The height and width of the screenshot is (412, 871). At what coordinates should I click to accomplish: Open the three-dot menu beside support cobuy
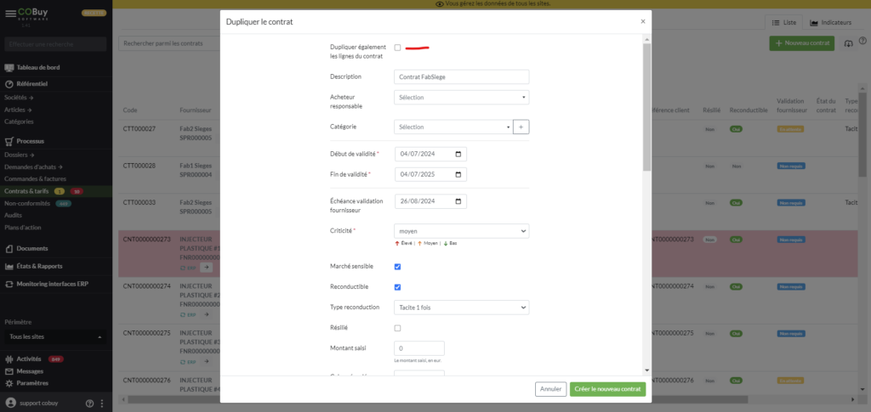pos(102,403)
